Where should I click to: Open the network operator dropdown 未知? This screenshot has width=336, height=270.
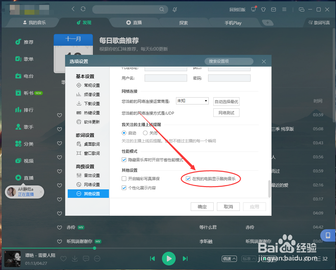point(192,101)
